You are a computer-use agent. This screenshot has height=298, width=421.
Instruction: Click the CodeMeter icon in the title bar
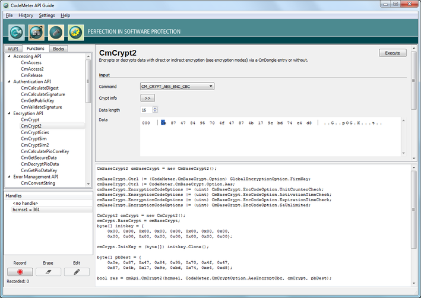pyautogui.click(x=5, y=5)
